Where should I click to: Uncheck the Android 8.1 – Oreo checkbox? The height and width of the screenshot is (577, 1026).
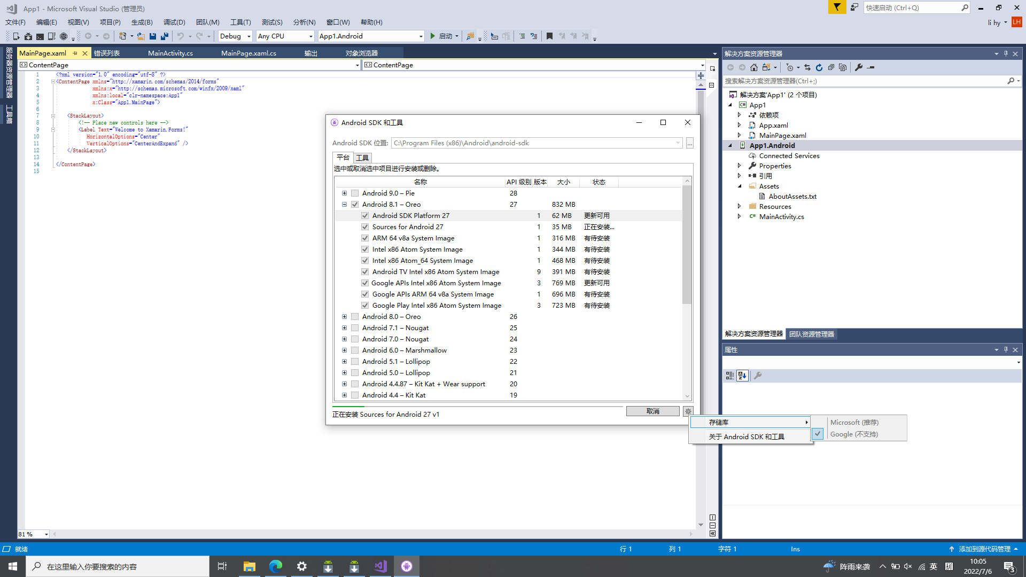355,205
